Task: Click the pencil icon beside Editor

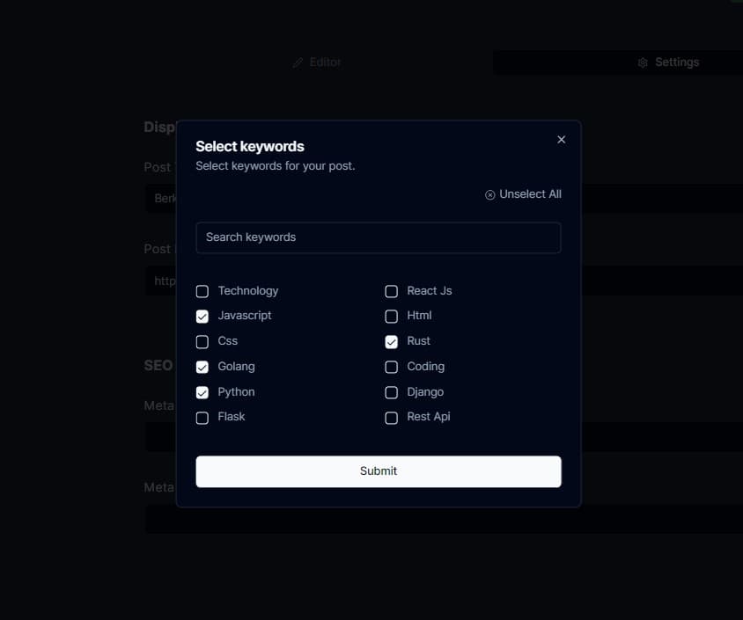Action: pyautogui.click(x=298, y=62)
